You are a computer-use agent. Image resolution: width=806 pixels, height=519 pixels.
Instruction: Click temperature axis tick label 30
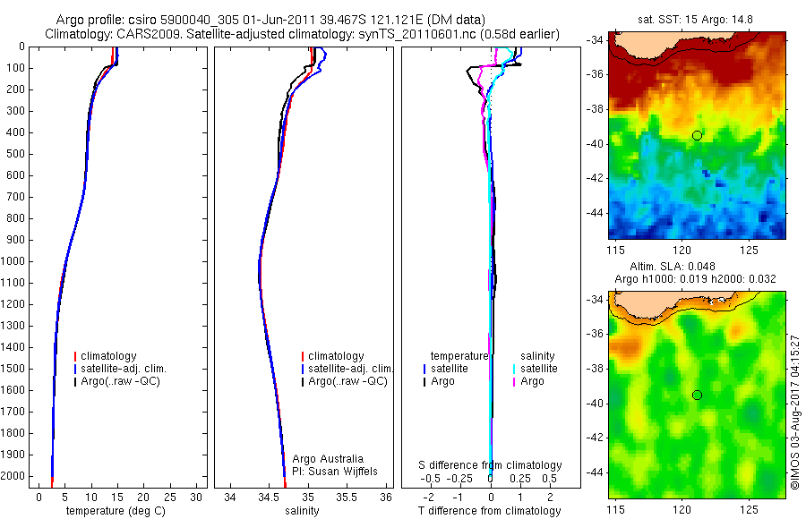coord(196,498)
